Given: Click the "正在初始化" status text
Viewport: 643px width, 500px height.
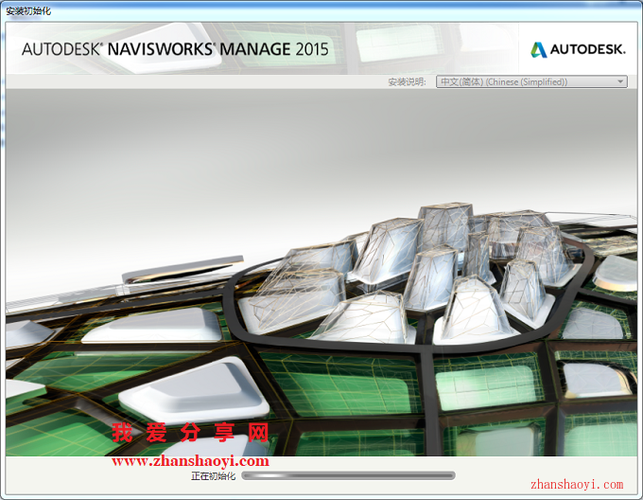Looking at the screenshot, I should (214, 476).
